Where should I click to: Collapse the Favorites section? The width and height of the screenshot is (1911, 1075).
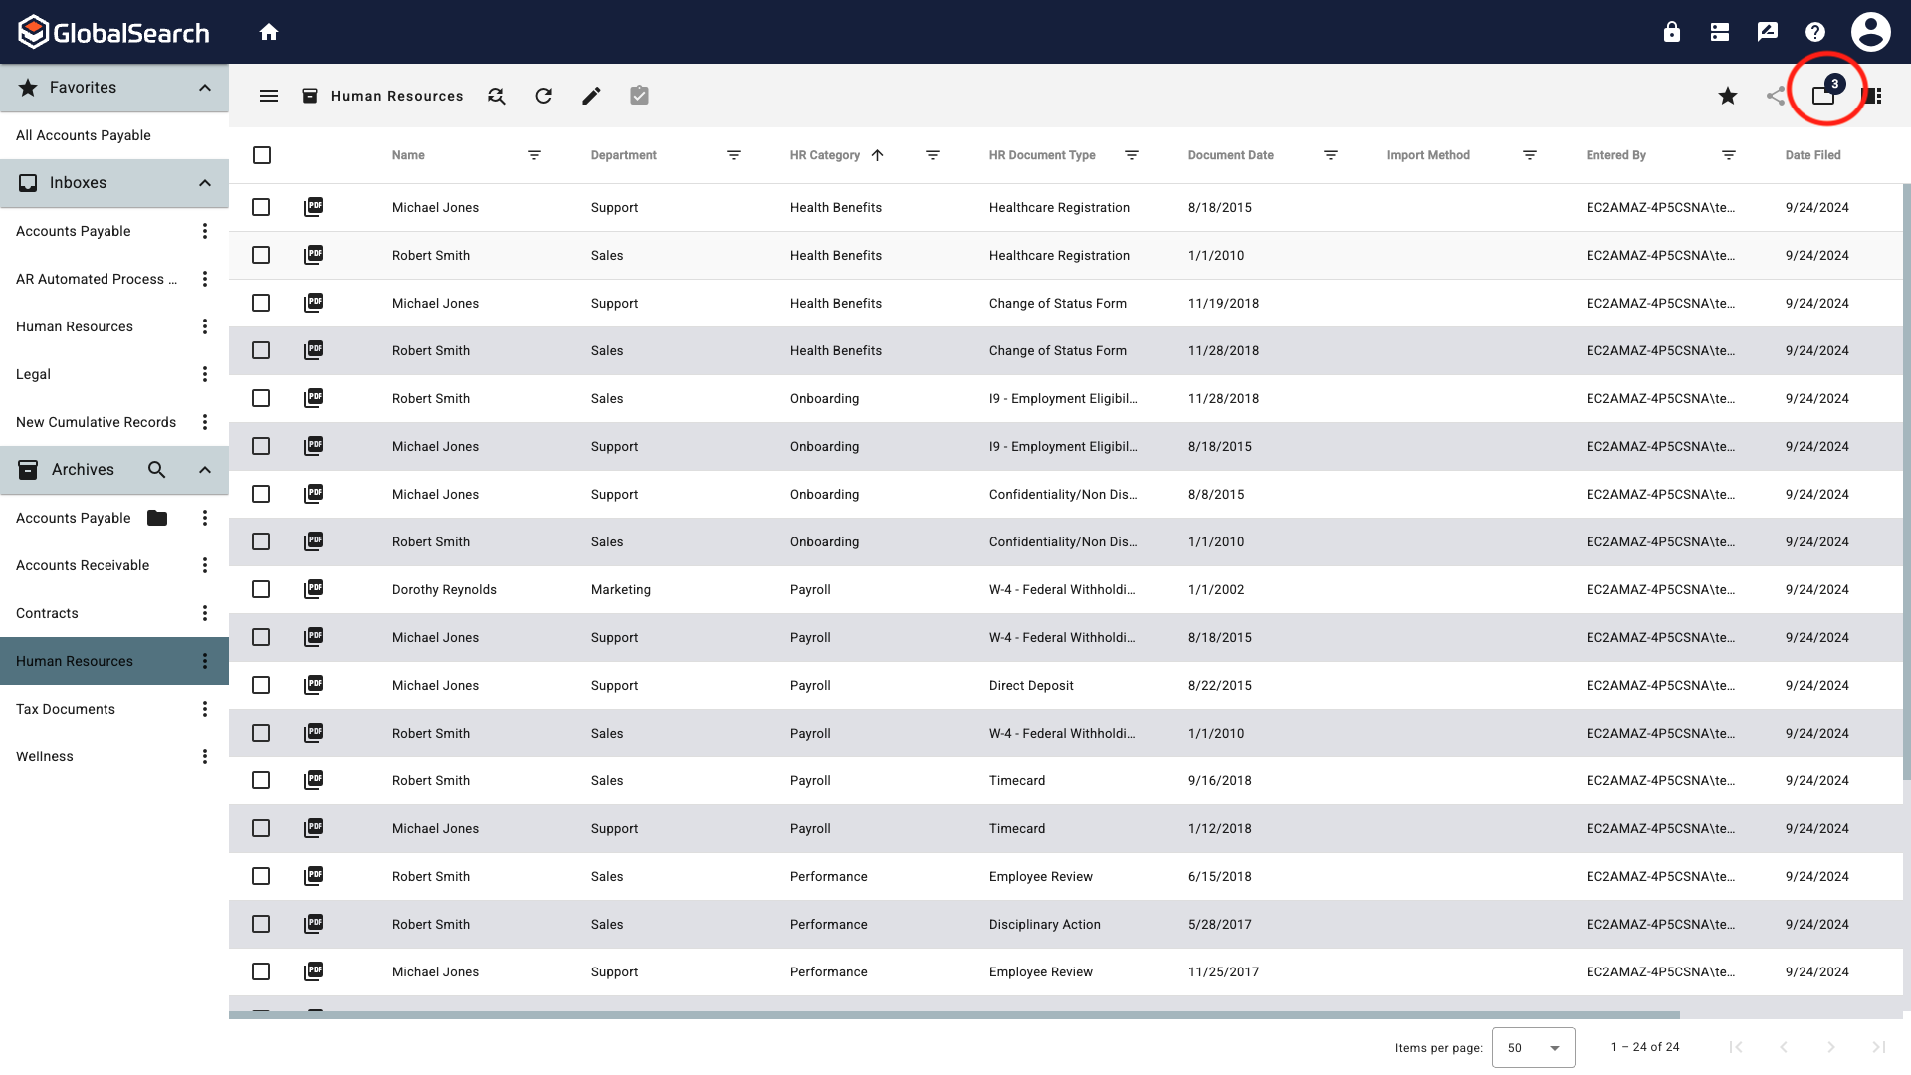204,87
